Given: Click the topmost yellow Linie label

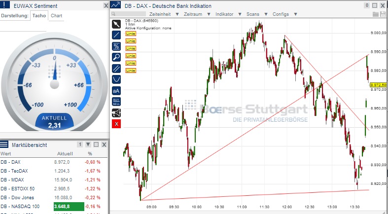Looking at the screenshot, I should tap(131, 34).
